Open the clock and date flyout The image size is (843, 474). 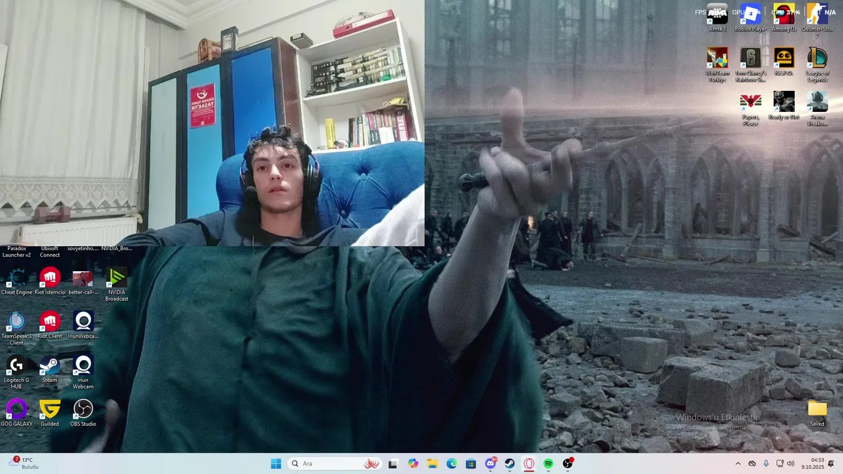point(813,463)
